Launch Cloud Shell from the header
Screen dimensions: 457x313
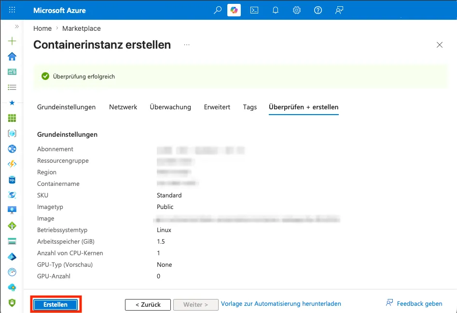[x=254, y=10]
